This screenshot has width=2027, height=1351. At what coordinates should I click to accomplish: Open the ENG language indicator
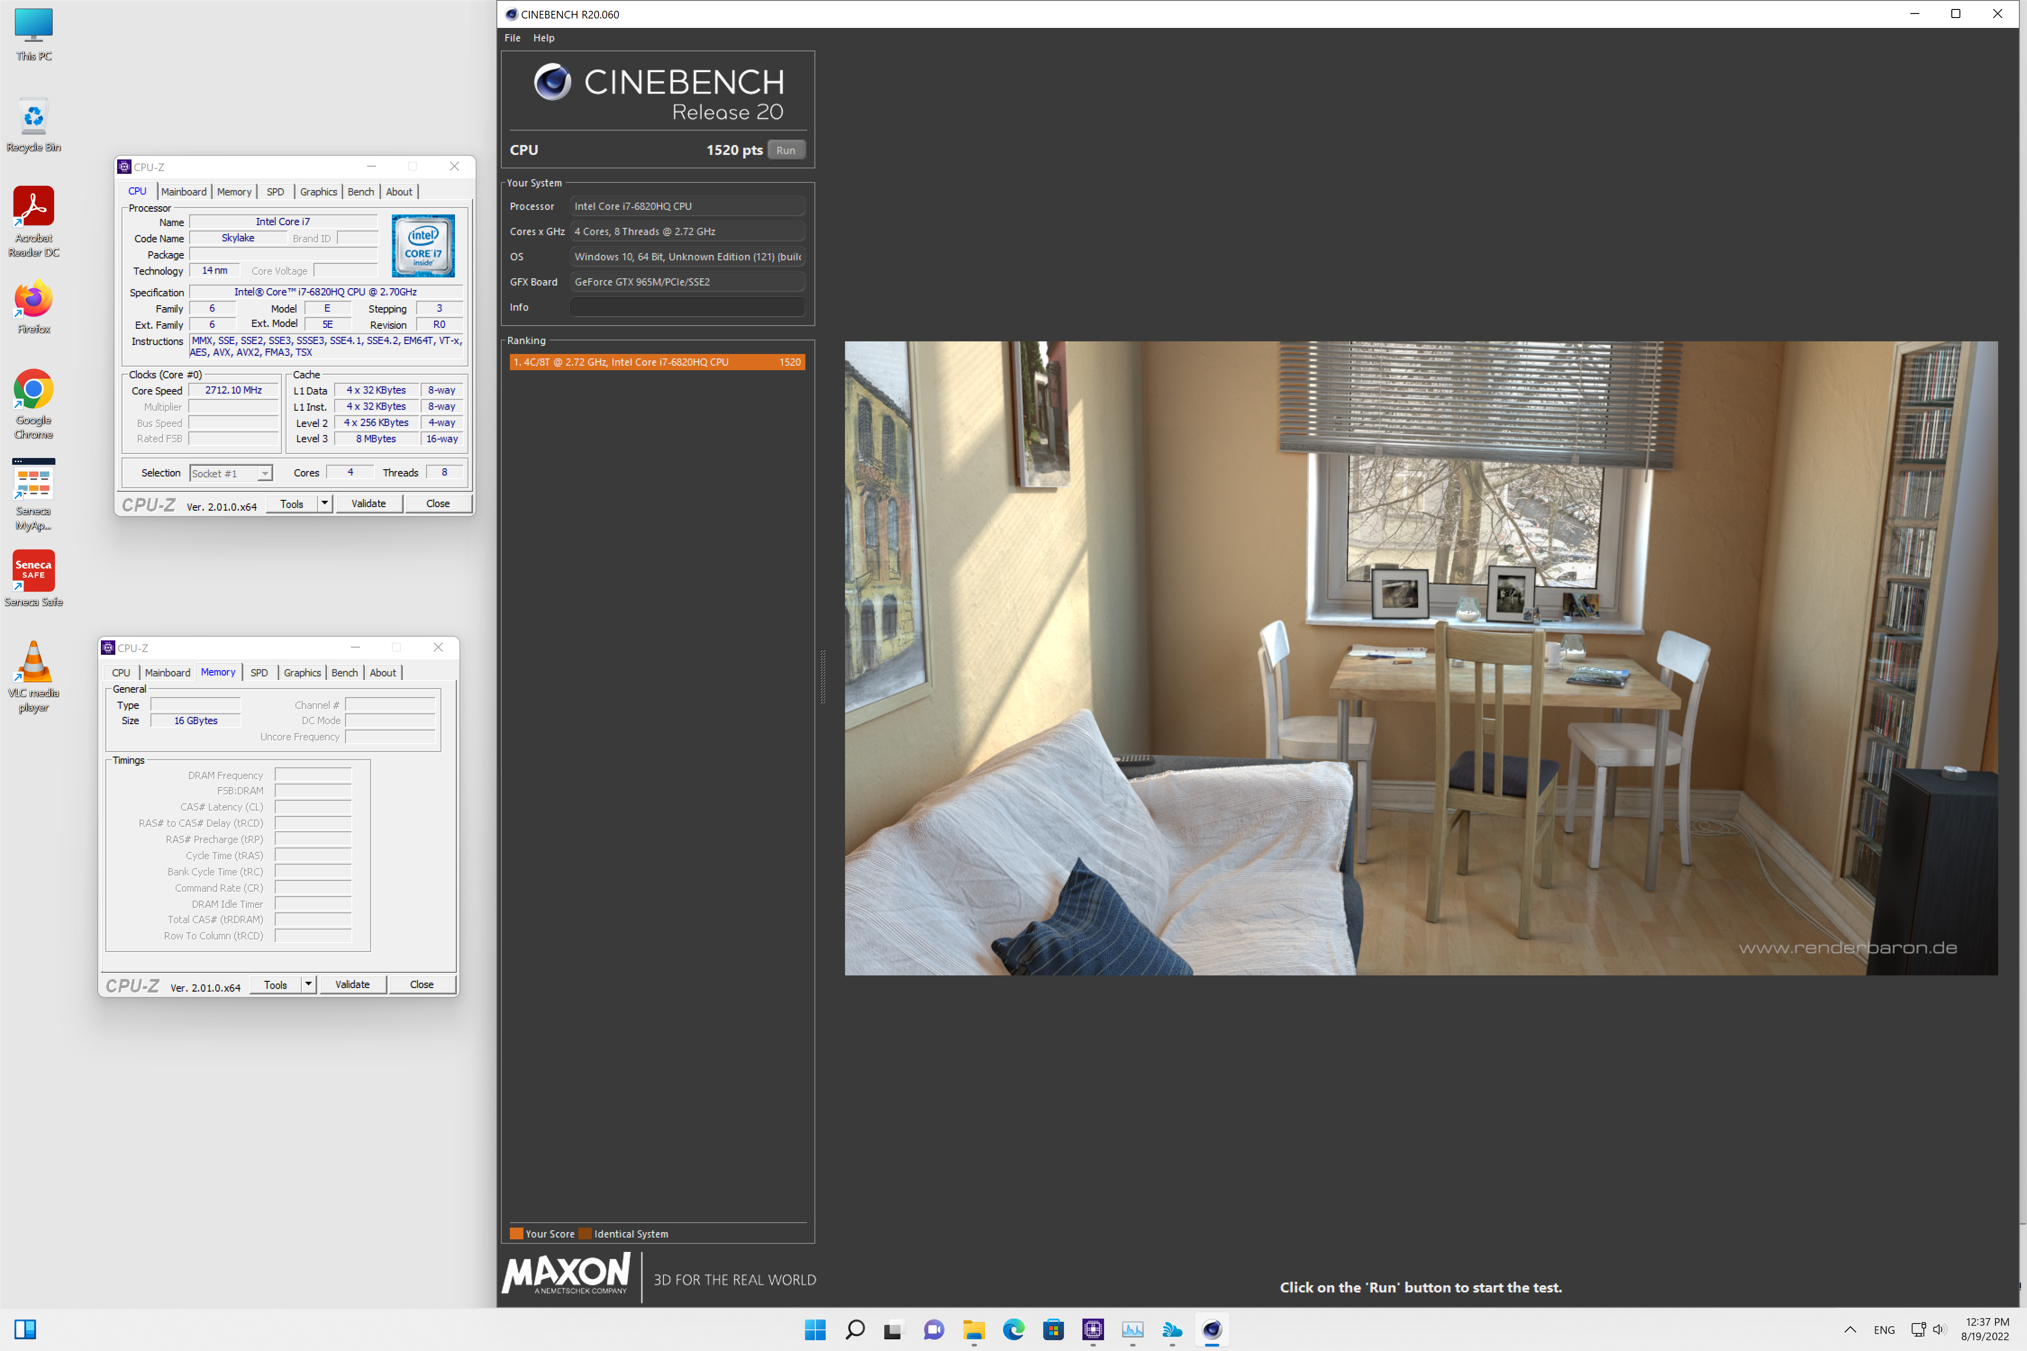(x=1884, y=1329)
